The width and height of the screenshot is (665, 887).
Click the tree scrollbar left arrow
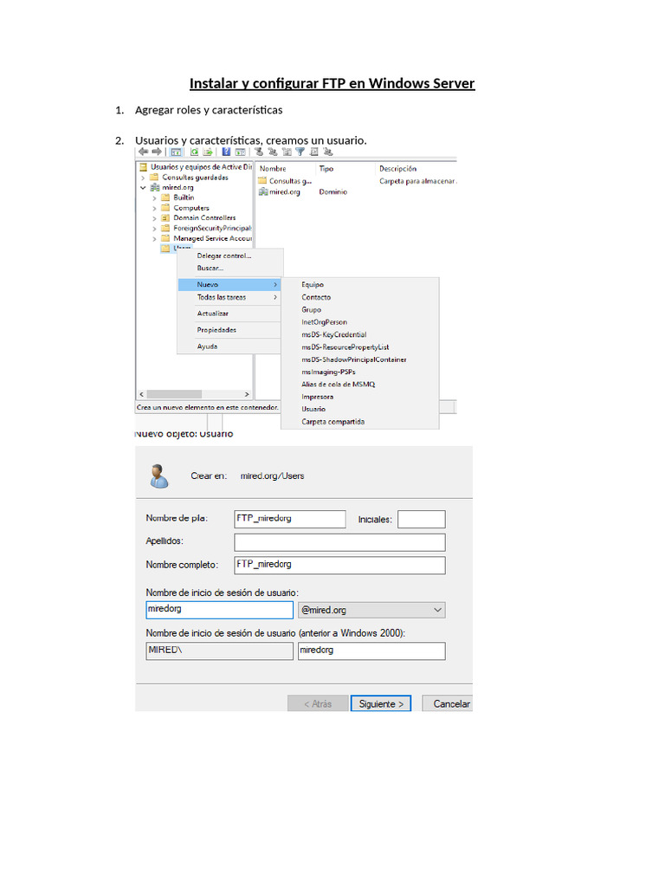[x=141, y=394]
